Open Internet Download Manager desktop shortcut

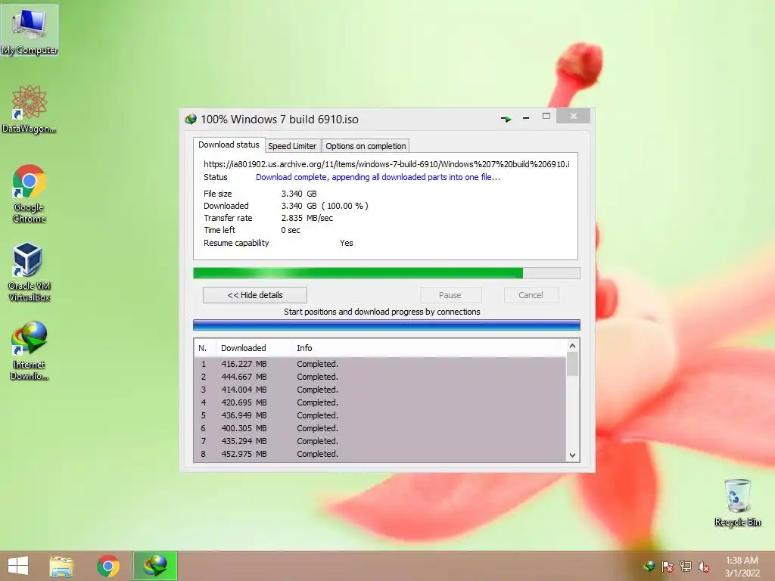tap(30, 350)
